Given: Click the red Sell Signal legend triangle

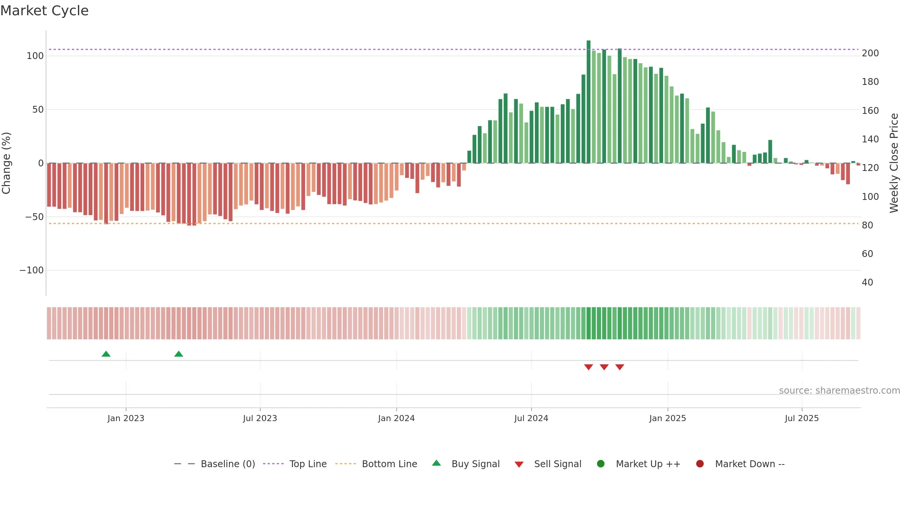Looking at the screenshot, I should click(519, 465).
